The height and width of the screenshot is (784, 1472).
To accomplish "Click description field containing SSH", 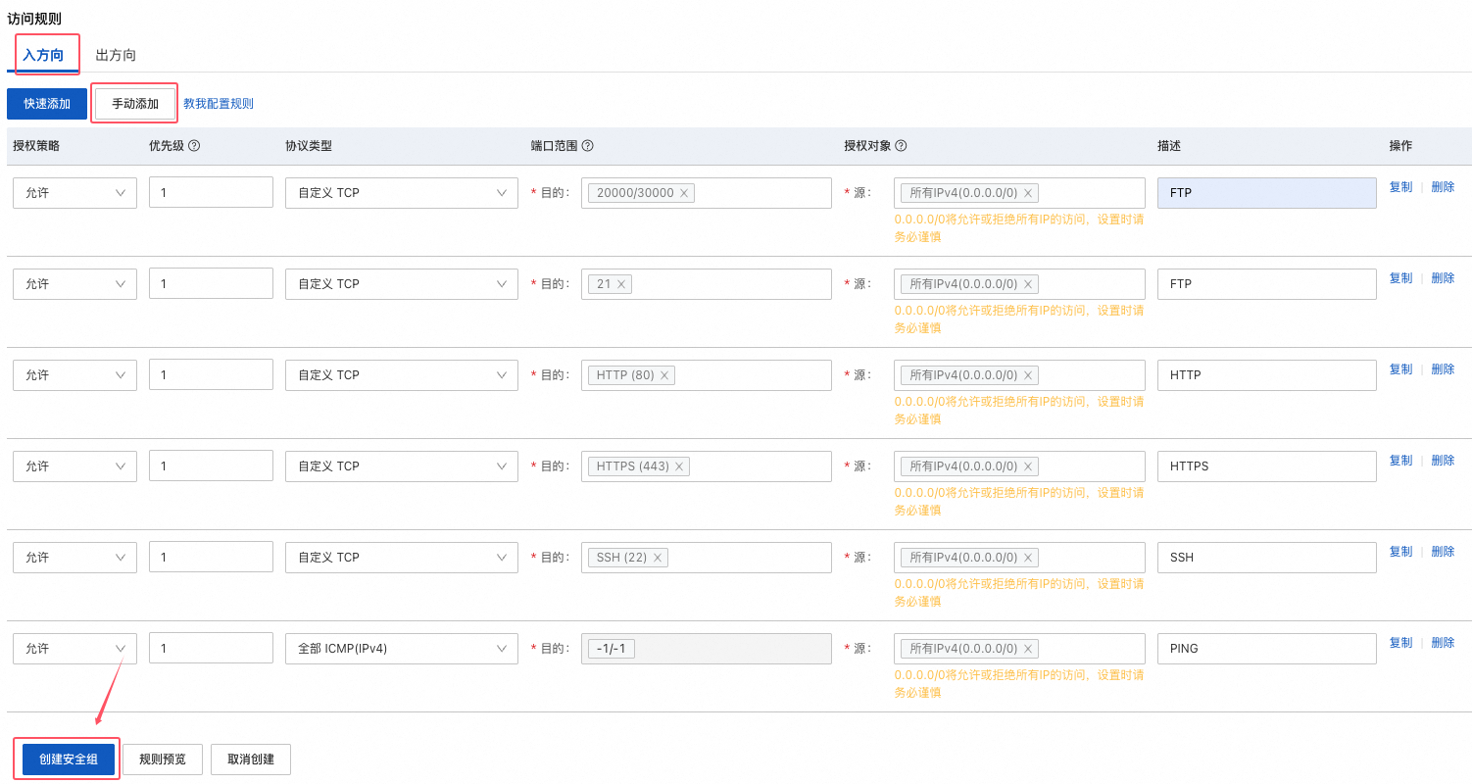I will point(1267,558).
